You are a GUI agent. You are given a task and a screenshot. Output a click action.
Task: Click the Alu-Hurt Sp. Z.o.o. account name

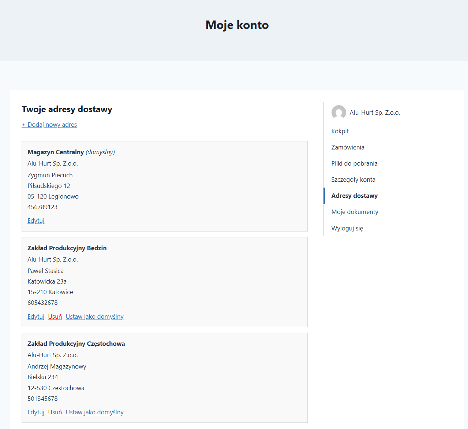[x=375, y=112]
